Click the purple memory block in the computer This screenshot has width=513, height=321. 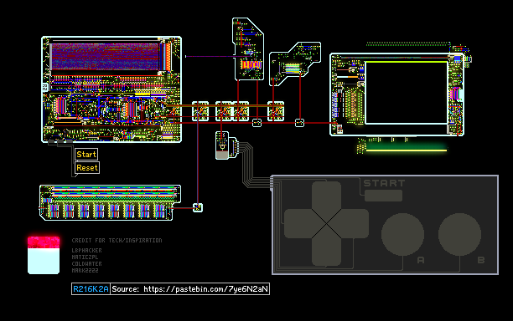(106, 57)
